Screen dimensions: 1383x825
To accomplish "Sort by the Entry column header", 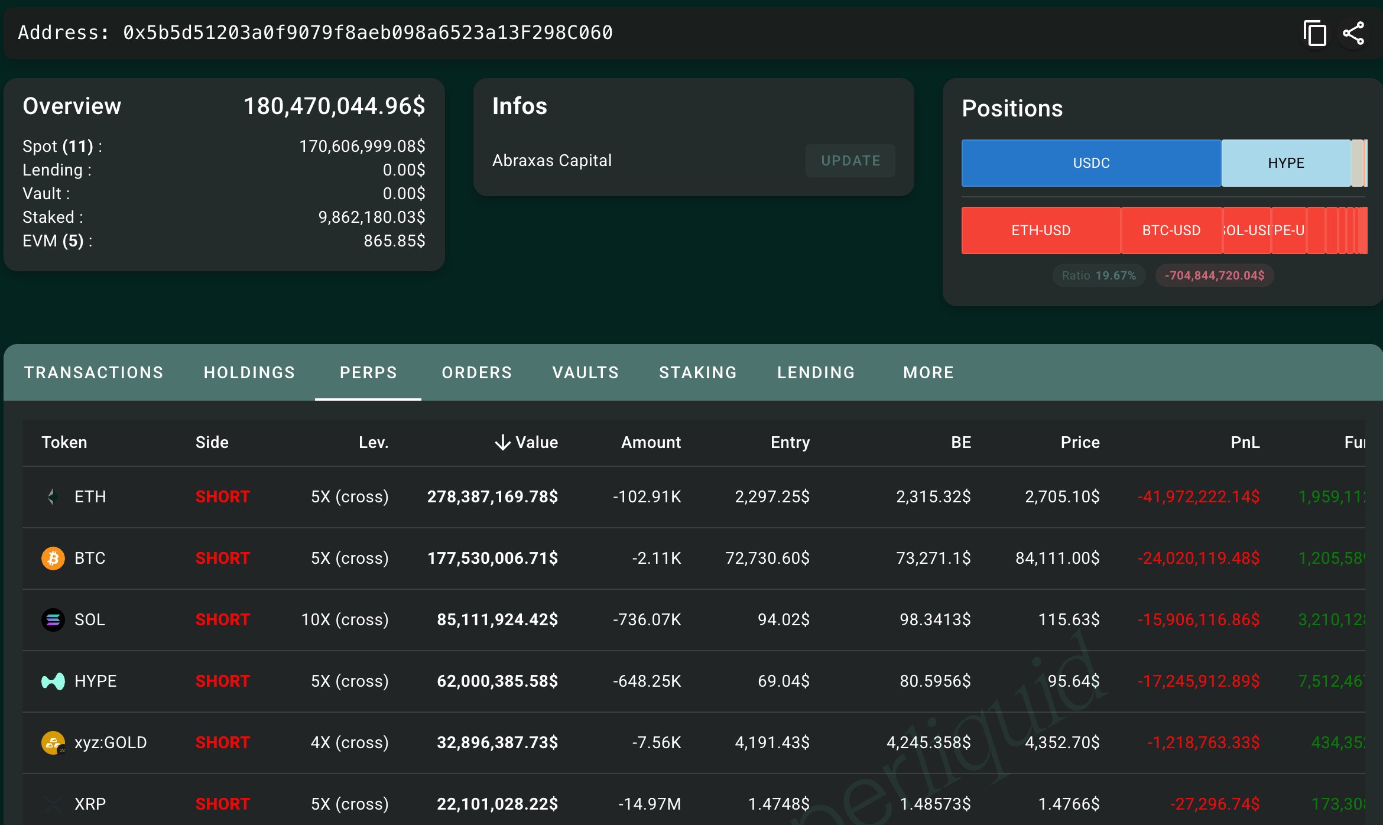I will 790,443.
